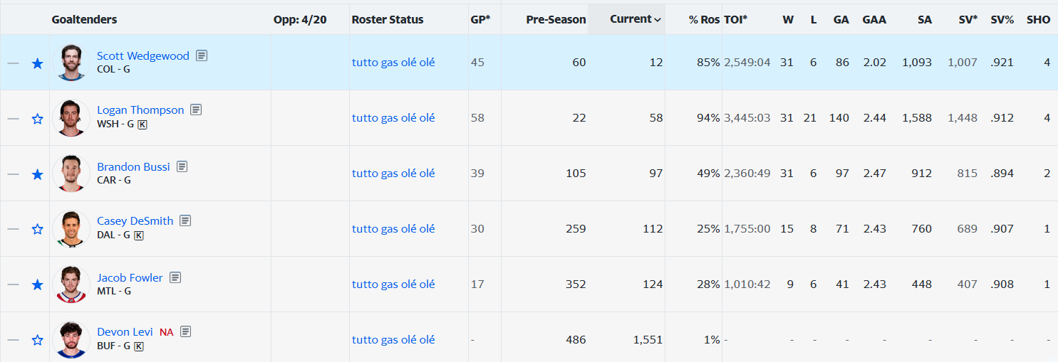Screen dimensions: 1058x362
Task: Open Devon Levi's player notes icon
Action: (186, 331)
